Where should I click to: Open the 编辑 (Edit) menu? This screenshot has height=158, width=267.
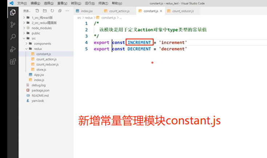[36, 3]
